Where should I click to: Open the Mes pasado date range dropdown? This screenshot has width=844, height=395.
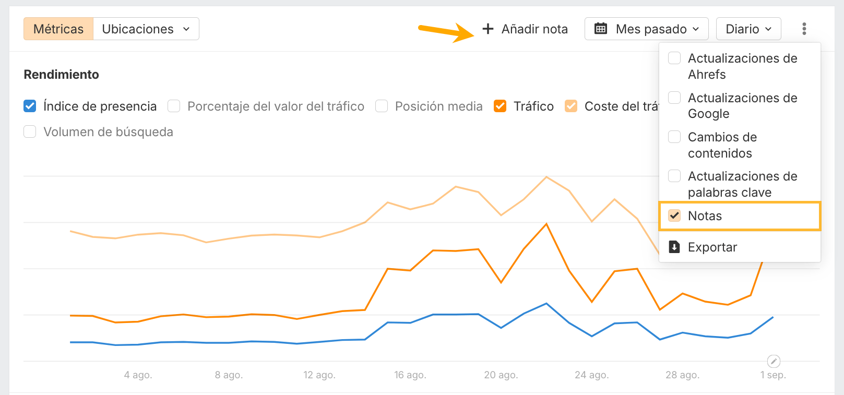pyautogui.click(x=646, y=29)
